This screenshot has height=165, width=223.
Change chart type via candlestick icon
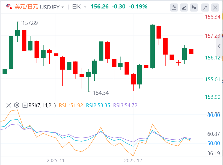pyautogui.click(x=194, y=7)
